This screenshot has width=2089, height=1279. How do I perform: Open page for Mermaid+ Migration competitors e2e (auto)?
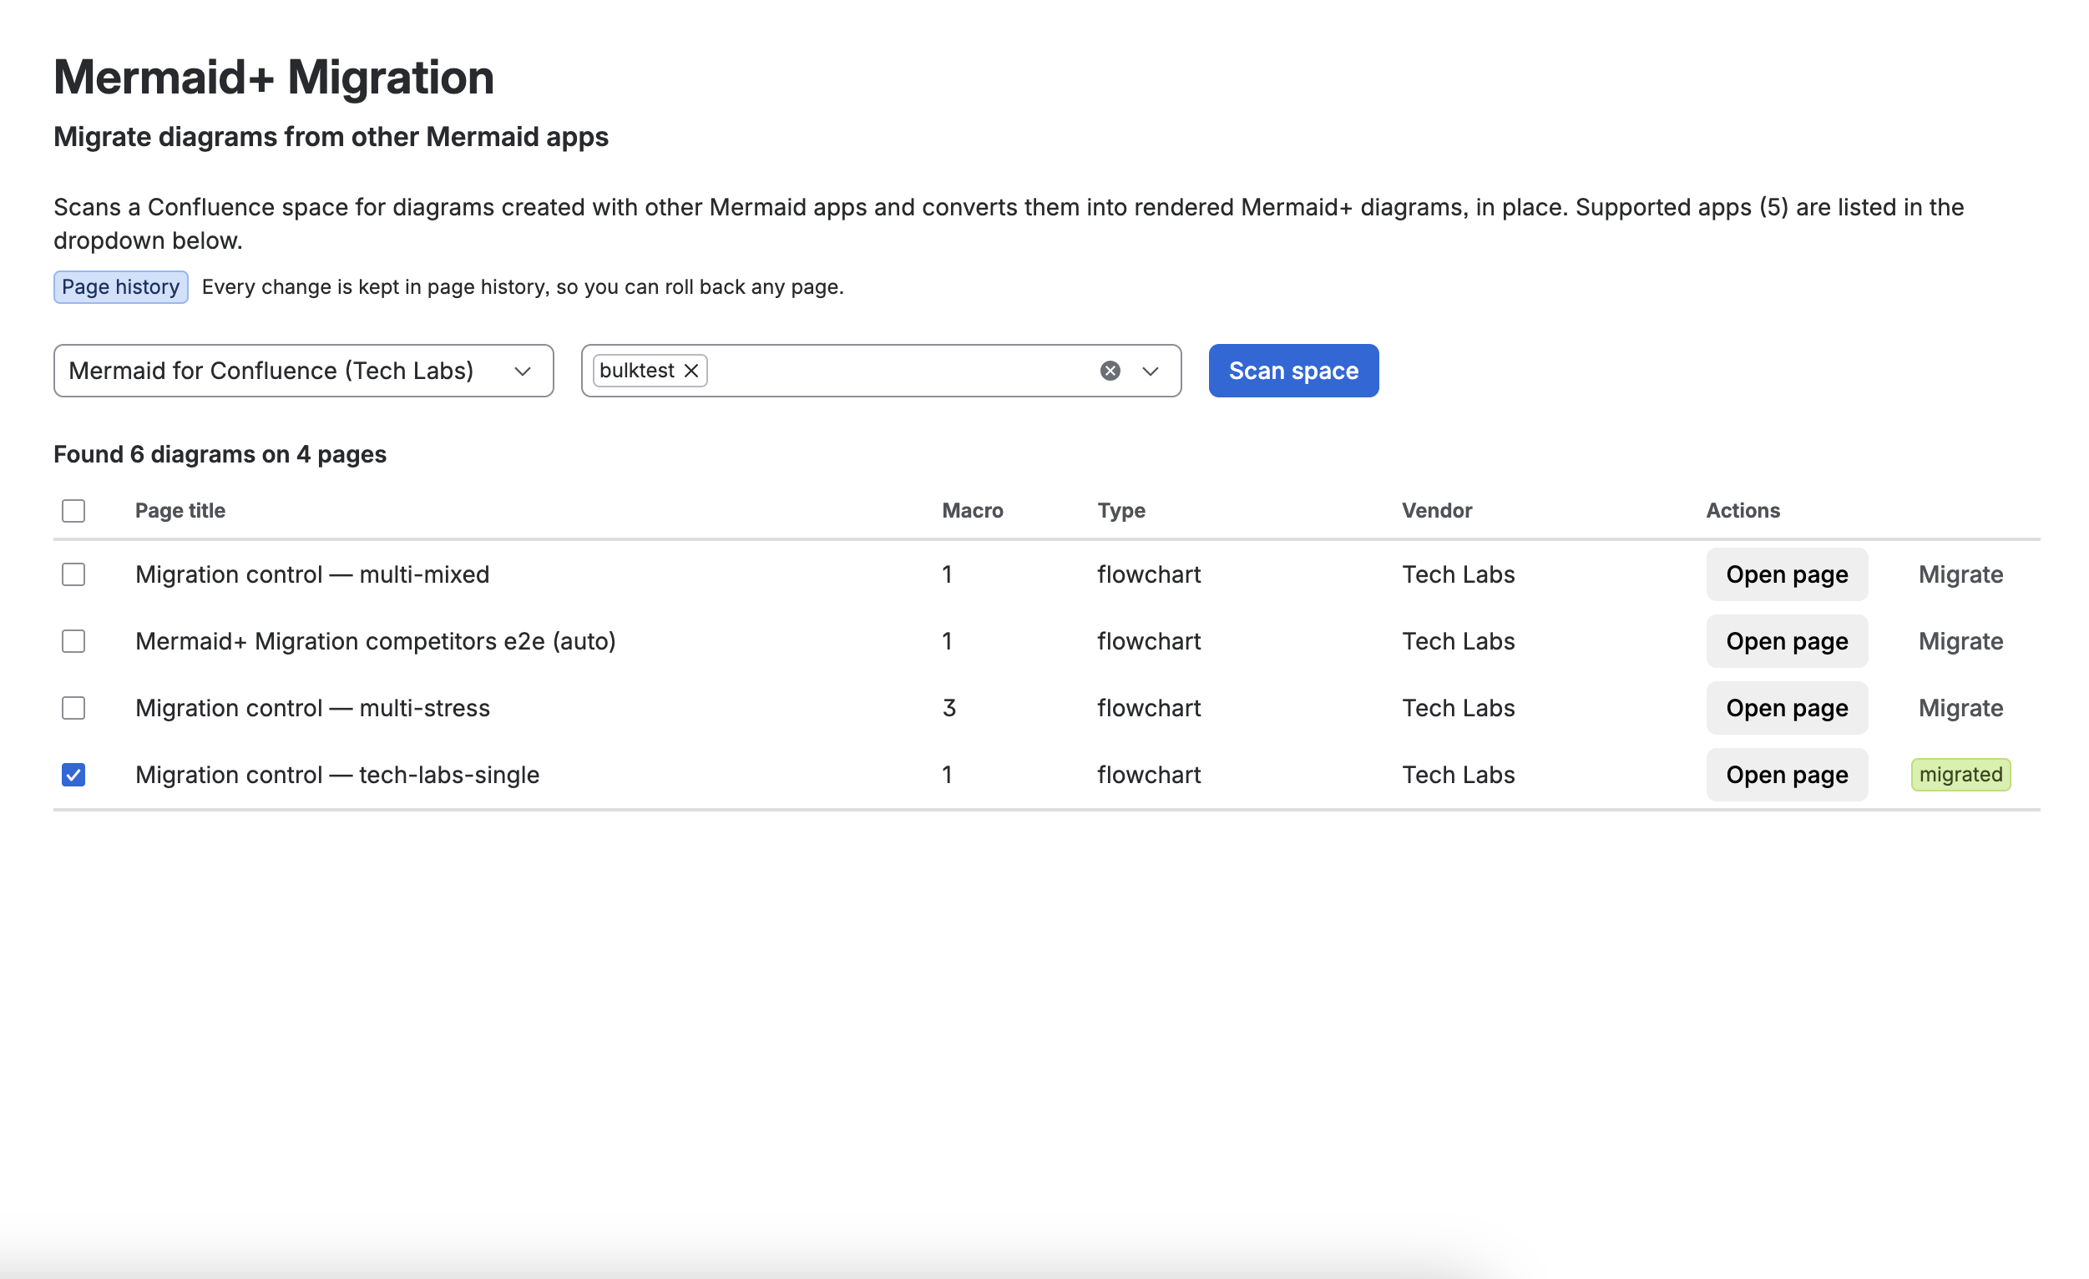(x=1786, y=641)
